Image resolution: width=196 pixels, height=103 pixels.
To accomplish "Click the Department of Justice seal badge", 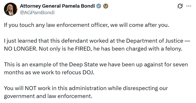I will pyautogui.click(x=106, y=6).
